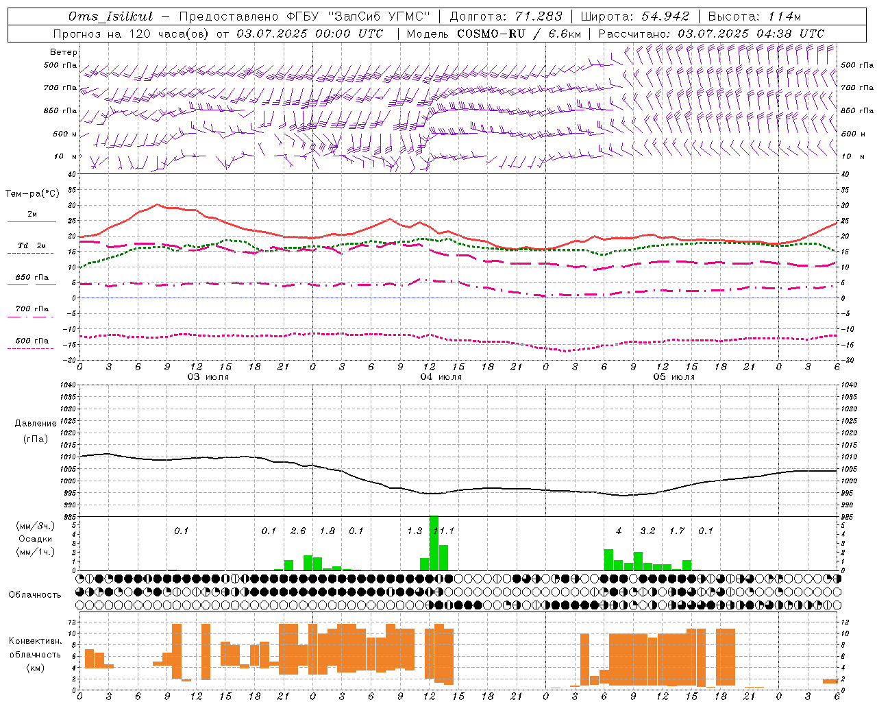Click the '3.2' precipitation amount value

tap(647, 531)
